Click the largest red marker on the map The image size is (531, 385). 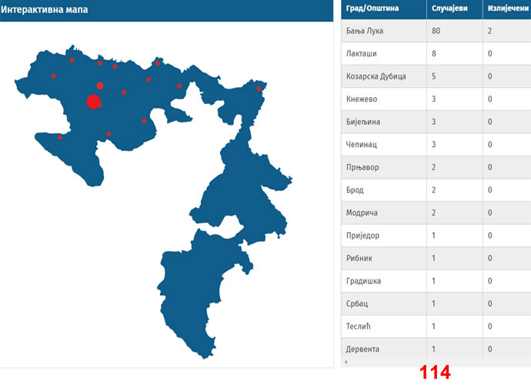94,102
